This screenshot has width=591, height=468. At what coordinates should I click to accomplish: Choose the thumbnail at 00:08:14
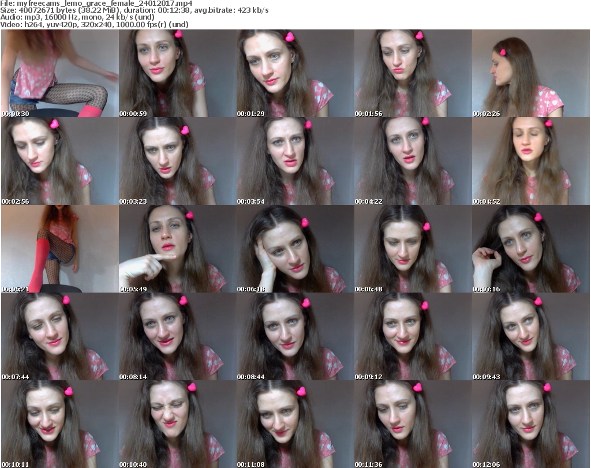point(178,336)
